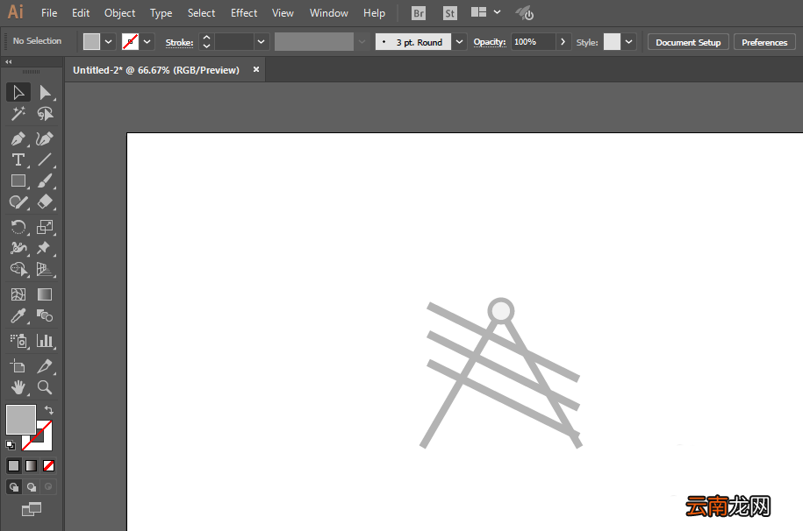Select the Direct Selection tool
The height and width of the screenshot is (531, 803).
(x=45, y=93)
